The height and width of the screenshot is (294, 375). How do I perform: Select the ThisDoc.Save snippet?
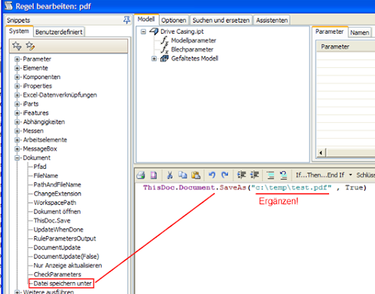pos(52,221)
